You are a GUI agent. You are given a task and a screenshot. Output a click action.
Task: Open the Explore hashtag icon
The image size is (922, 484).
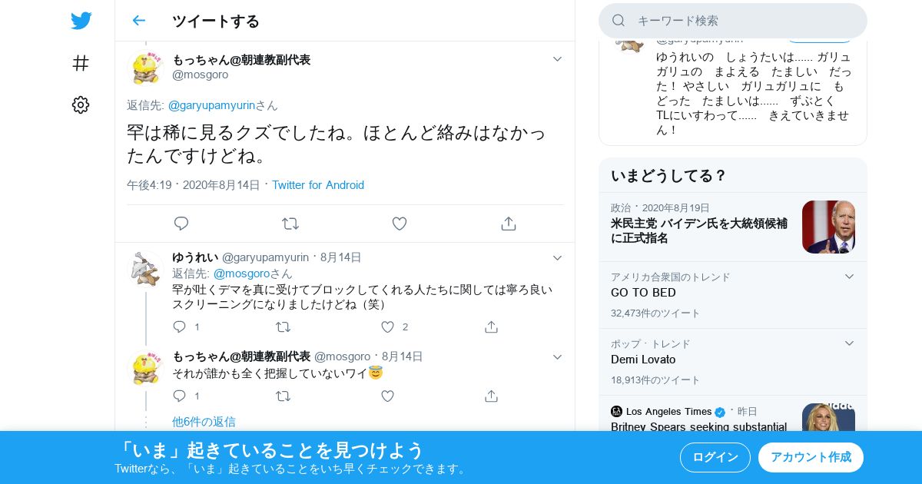click(81, 63)
